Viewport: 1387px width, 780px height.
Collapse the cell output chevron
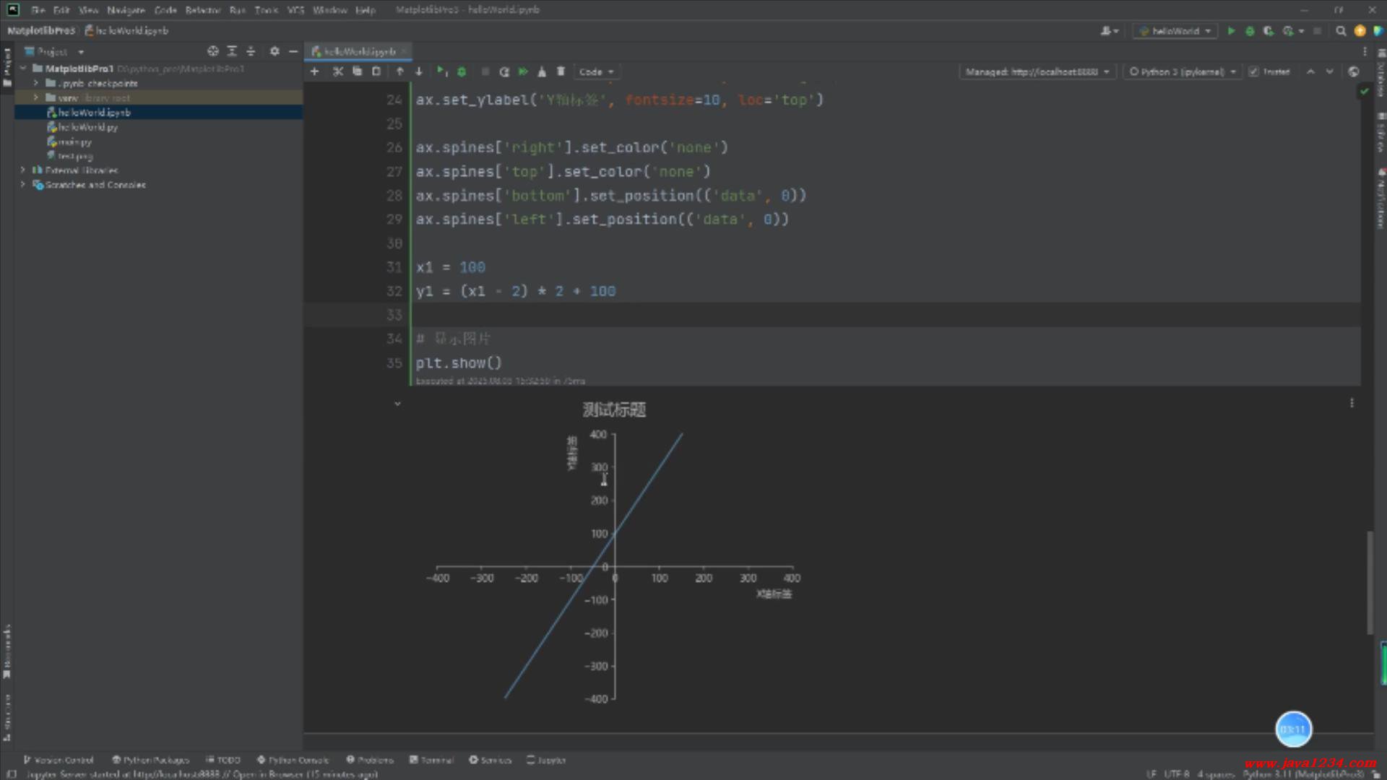(397, 404)
